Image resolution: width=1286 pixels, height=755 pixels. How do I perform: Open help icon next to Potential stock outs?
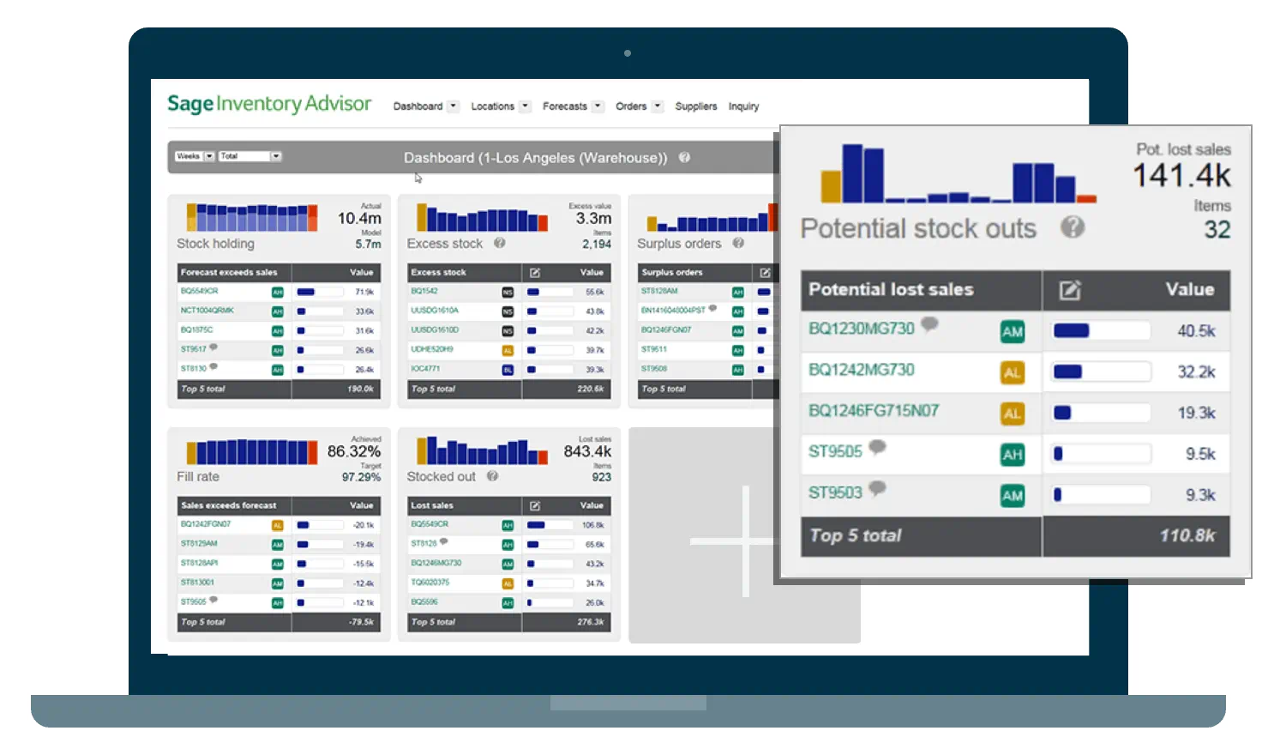click(x=1072, y=227)
